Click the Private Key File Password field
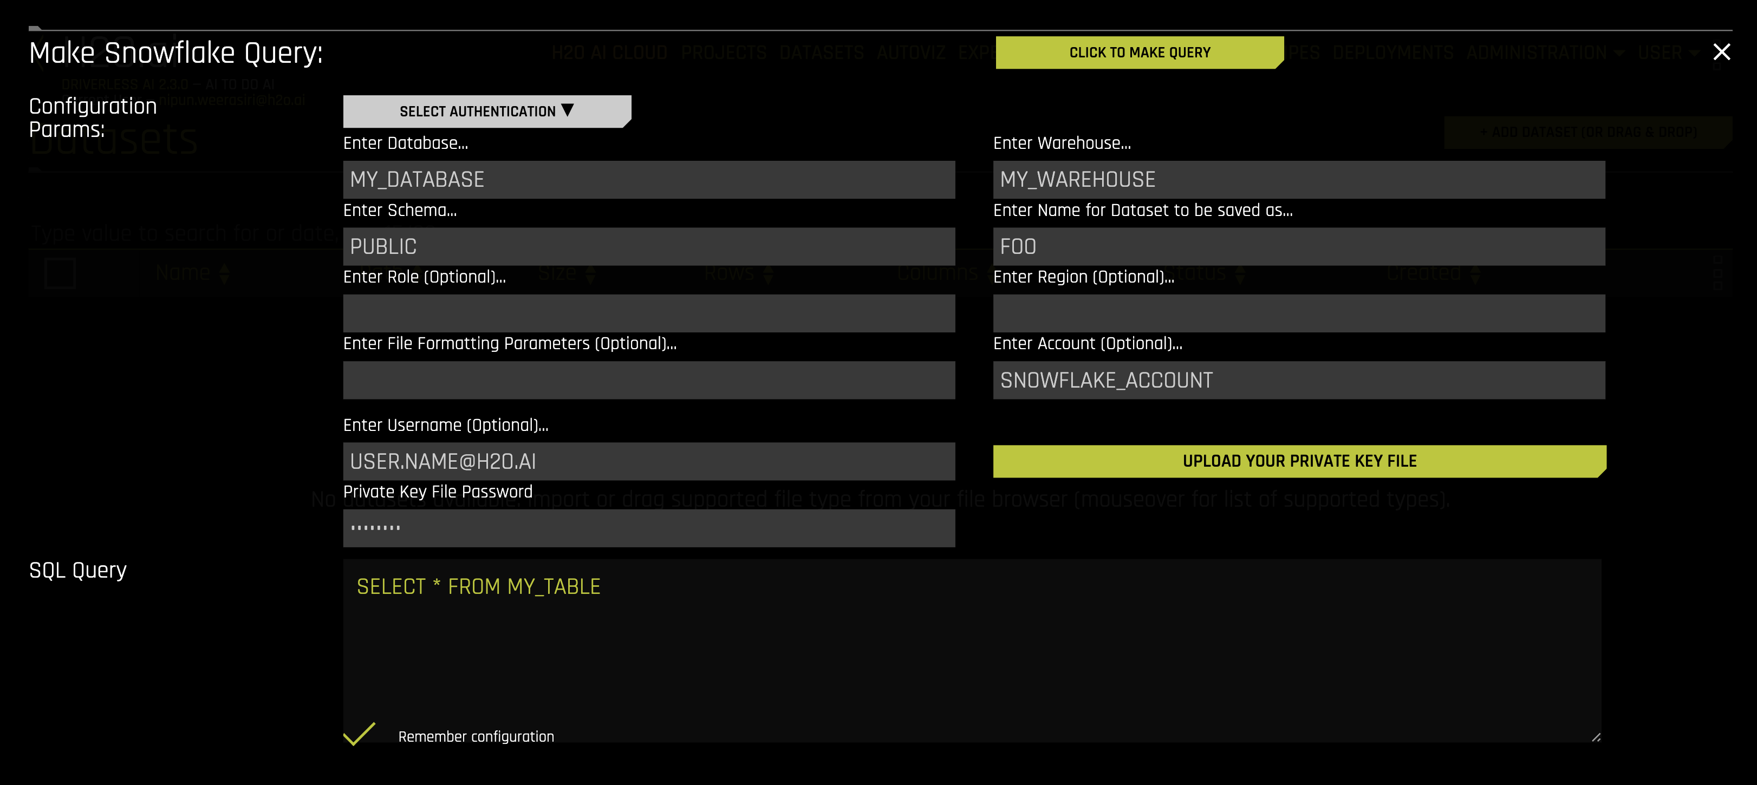Viewport: 1757px width, 785px height. (x=648, y=528)
